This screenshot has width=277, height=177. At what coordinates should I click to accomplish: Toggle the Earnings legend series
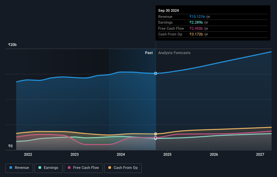pyautogui.click(x=48, y=168)
